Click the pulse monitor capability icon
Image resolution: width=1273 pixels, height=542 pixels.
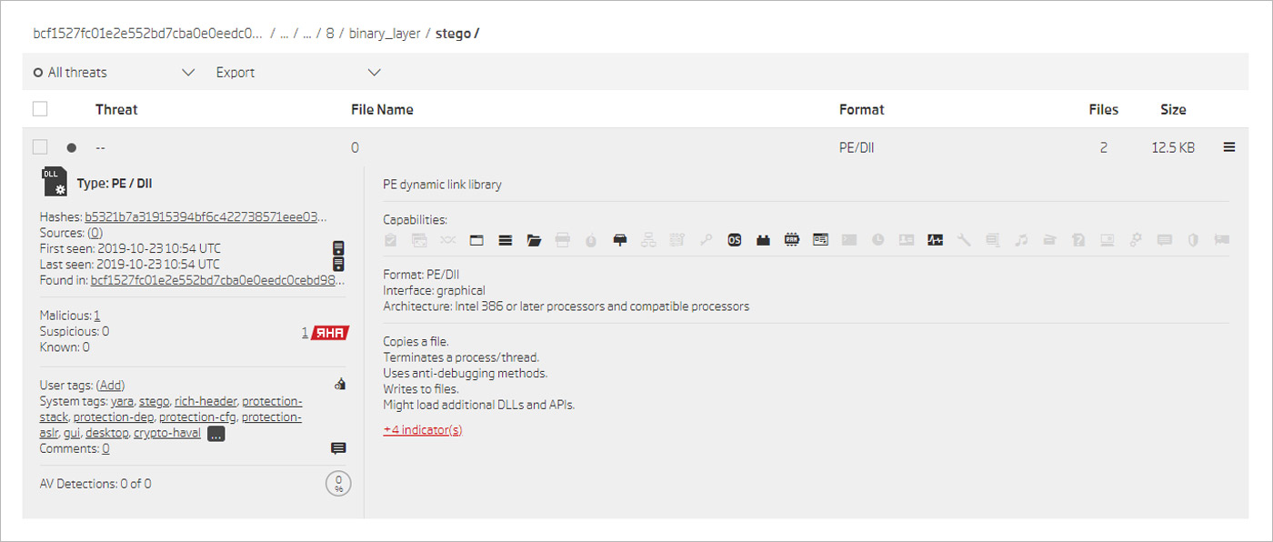(x=935, y=240)
